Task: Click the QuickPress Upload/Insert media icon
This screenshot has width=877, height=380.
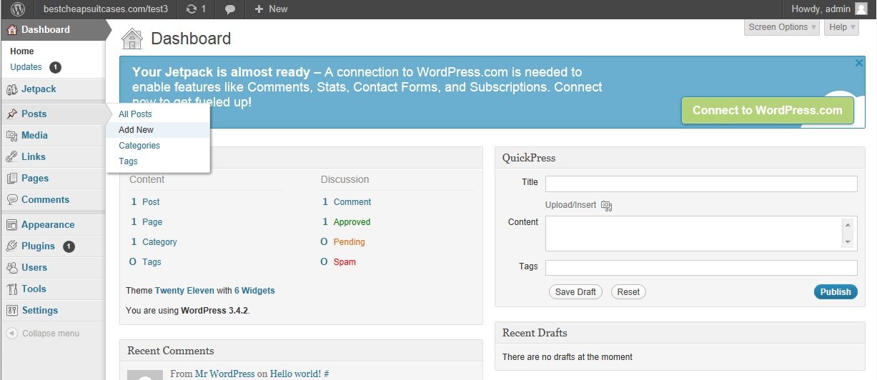Action: (x=607, y=206)
